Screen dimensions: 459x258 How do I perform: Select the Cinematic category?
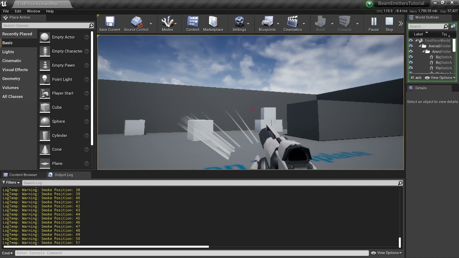pos(12,61)
